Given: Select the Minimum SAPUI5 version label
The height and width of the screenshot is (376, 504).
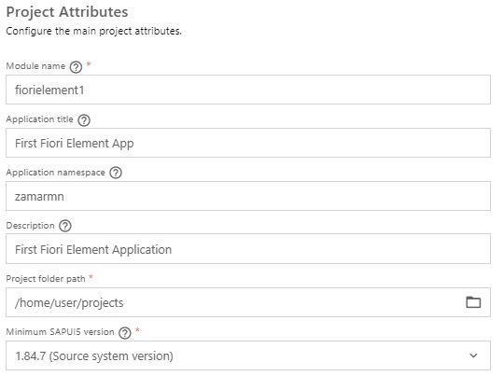Looking at the screenshot, I should 60,331.
